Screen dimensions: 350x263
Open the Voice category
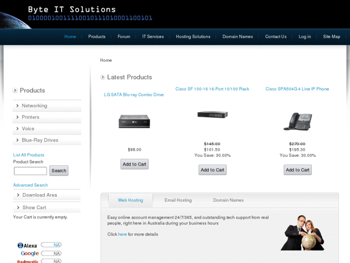click(x=47, y=128)
